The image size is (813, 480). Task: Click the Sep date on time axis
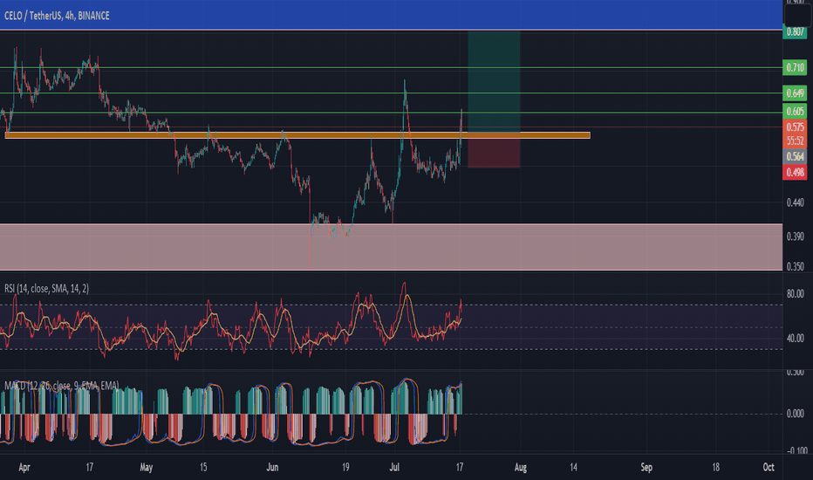pyautogui.click(x=646, y=468)
